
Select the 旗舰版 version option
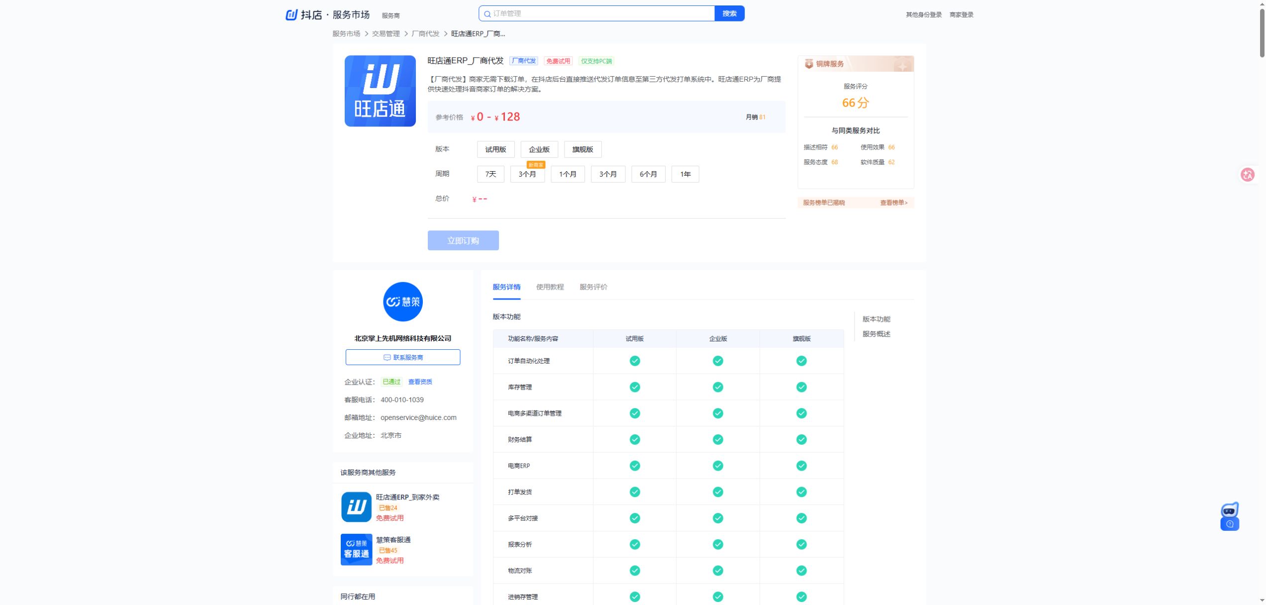click(583, 149)
